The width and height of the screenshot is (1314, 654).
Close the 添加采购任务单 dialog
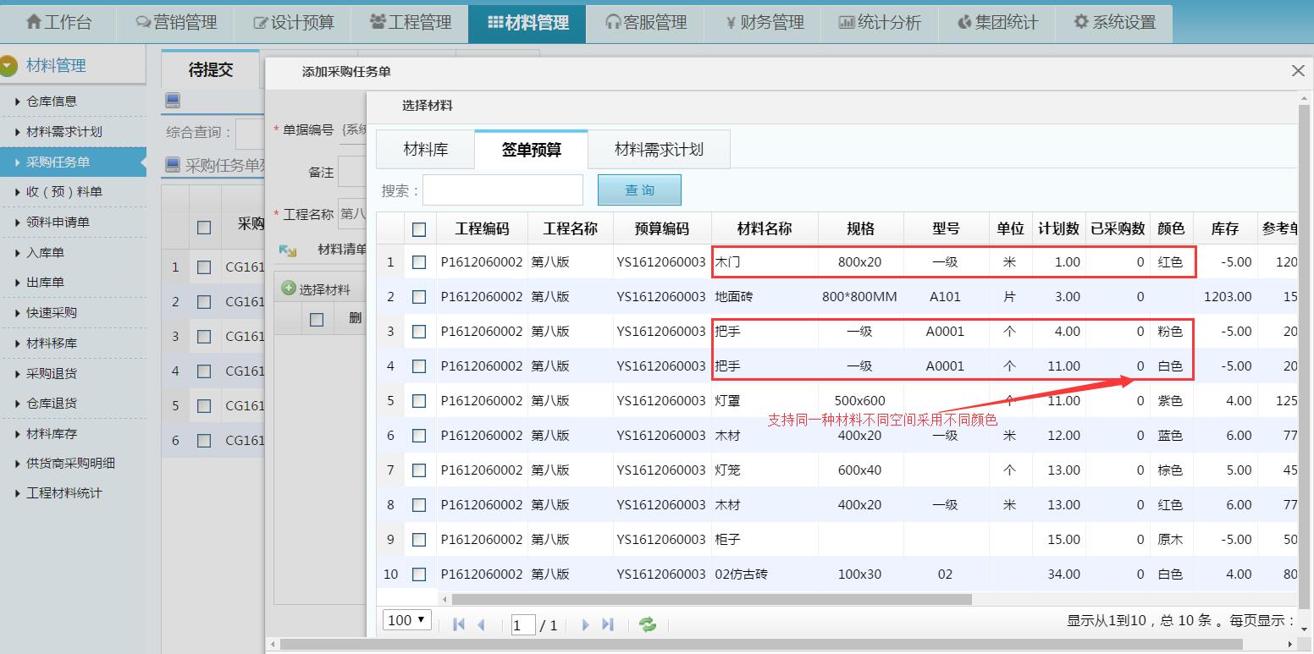[x=1298, y=71]
